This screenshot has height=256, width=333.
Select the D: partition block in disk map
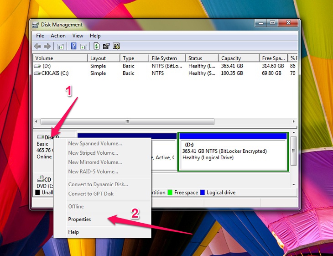(x=233, y=152)
